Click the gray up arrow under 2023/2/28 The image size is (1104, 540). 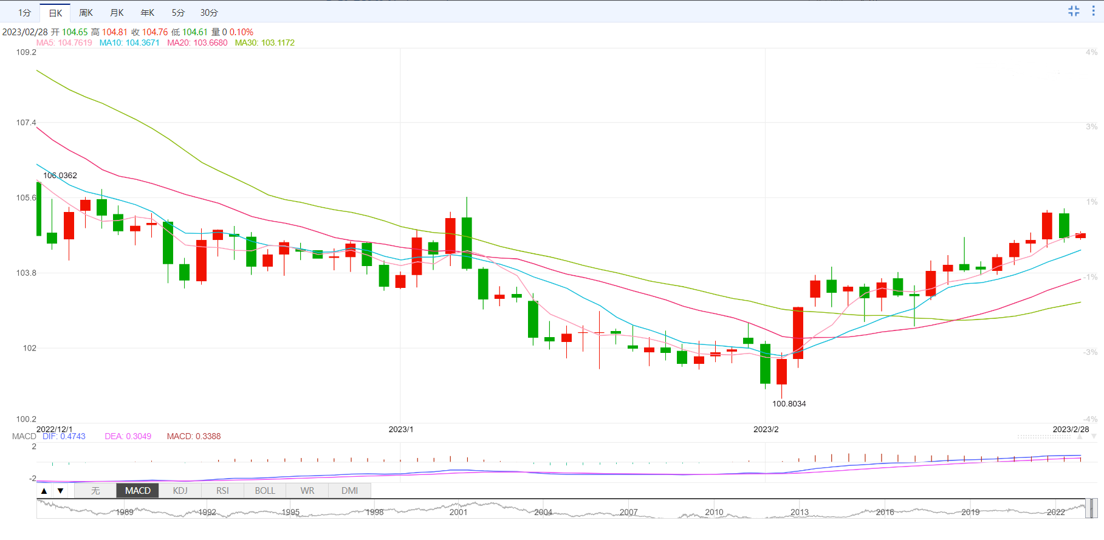coord(1080,437)
